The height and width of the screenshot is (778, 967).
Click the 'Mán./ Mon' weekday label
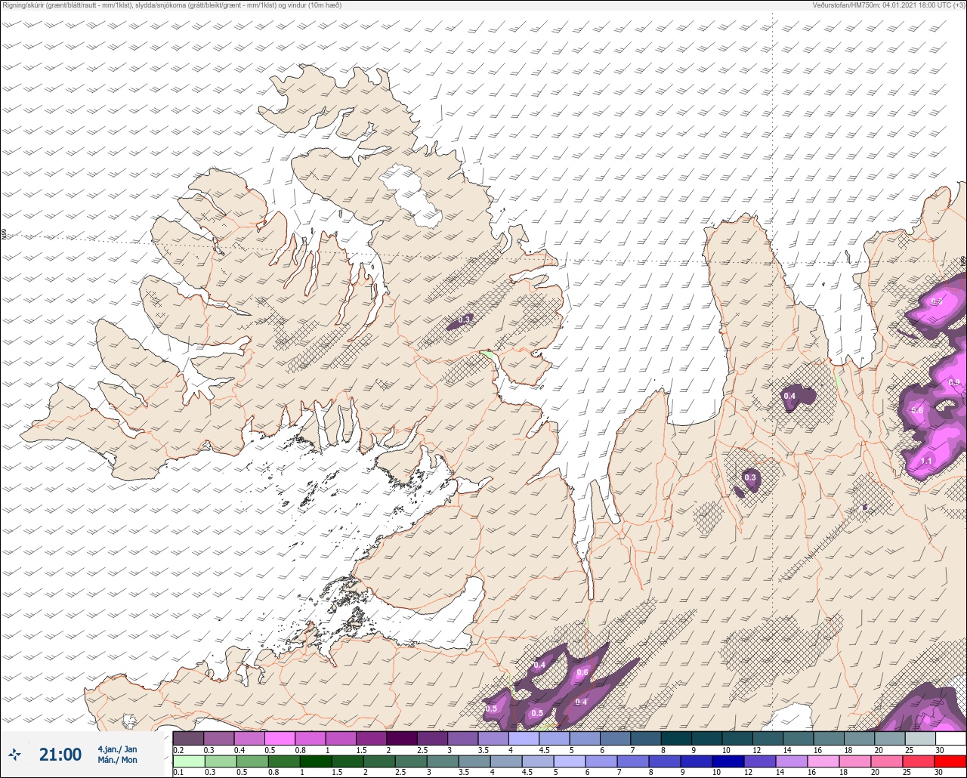(117, 760)
